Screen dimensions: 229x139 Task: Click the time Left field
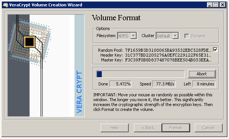[x=204, y=84]
